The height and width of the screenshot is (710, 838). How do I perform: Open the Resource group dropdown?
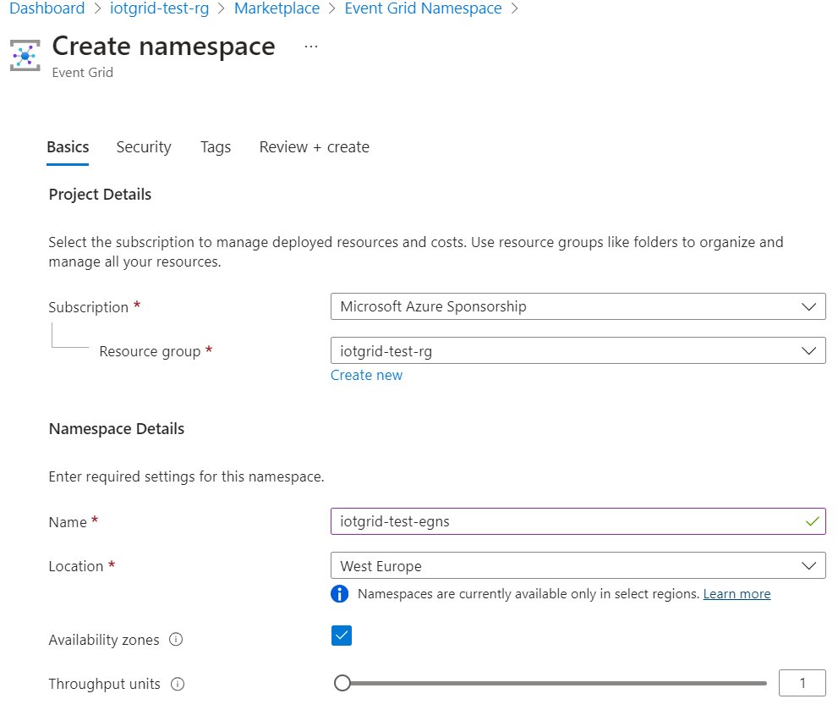(578, 350)
